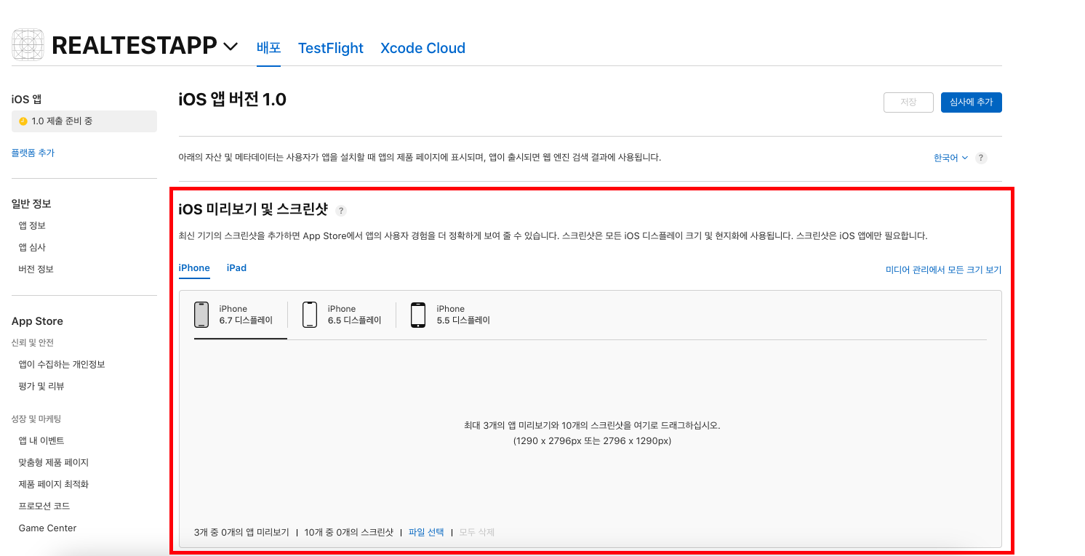The image size is (1085, 556).
Task: Click the REALTESTAPP app icon placeholder
Action: pos(28,45)
